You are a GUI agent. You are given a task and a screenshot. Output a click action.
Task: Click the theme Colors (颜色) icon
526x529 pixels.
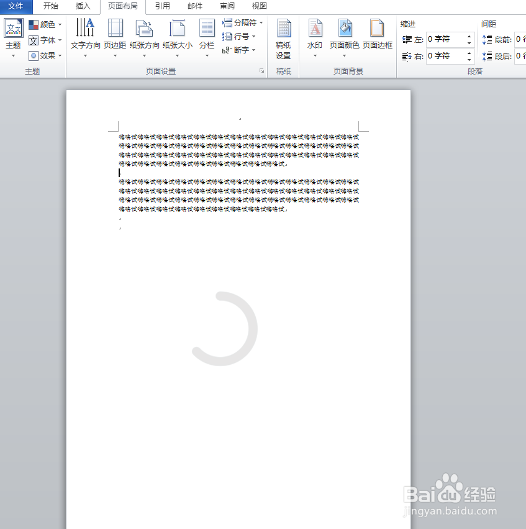pyautogui.click(x=34, y=25)
